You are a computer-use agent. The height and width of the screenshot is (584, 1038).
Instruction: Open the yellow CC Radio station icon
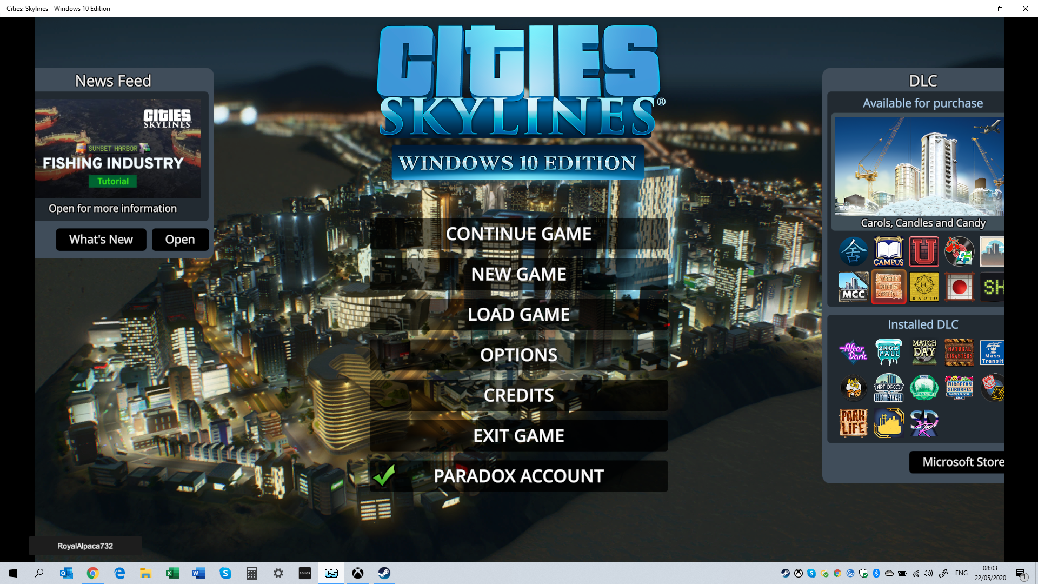(924, 287)
